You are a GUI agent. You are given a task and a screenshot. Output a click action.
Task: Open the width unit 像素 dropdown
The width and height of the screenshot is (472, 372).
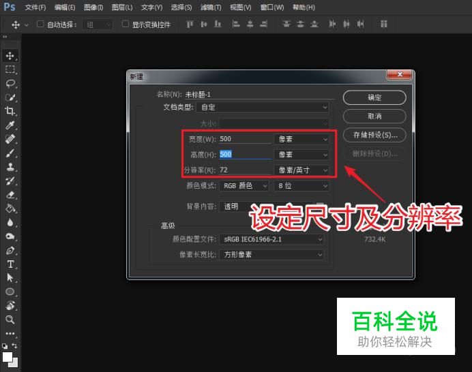coord(301,139)
